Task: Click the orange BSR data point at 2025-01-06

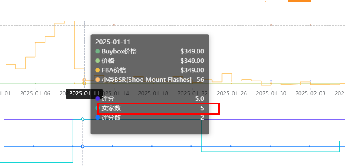Action: [35, 43]
